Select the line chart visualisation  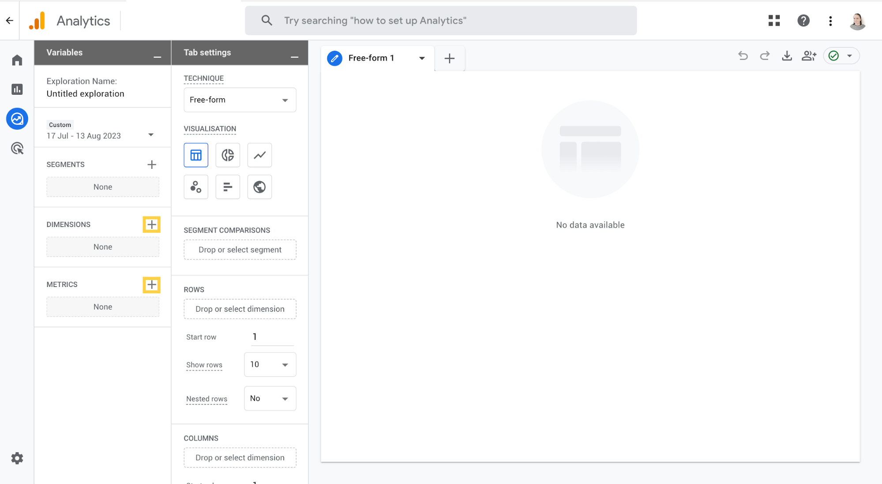[x=259, y=155]
